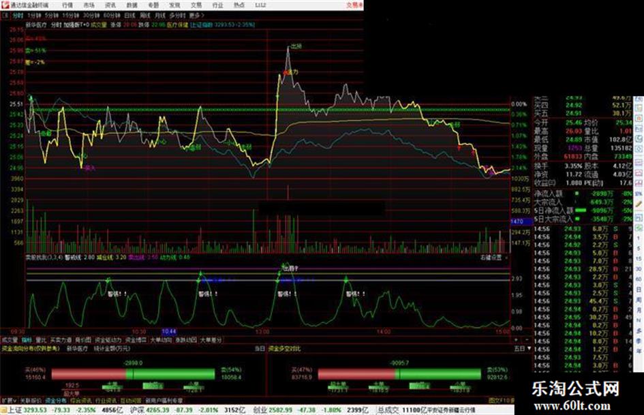Select the 买卖力道 indicator tab
Screen dimensions: 644x415
pyautogui.click(x=61, y=340)
